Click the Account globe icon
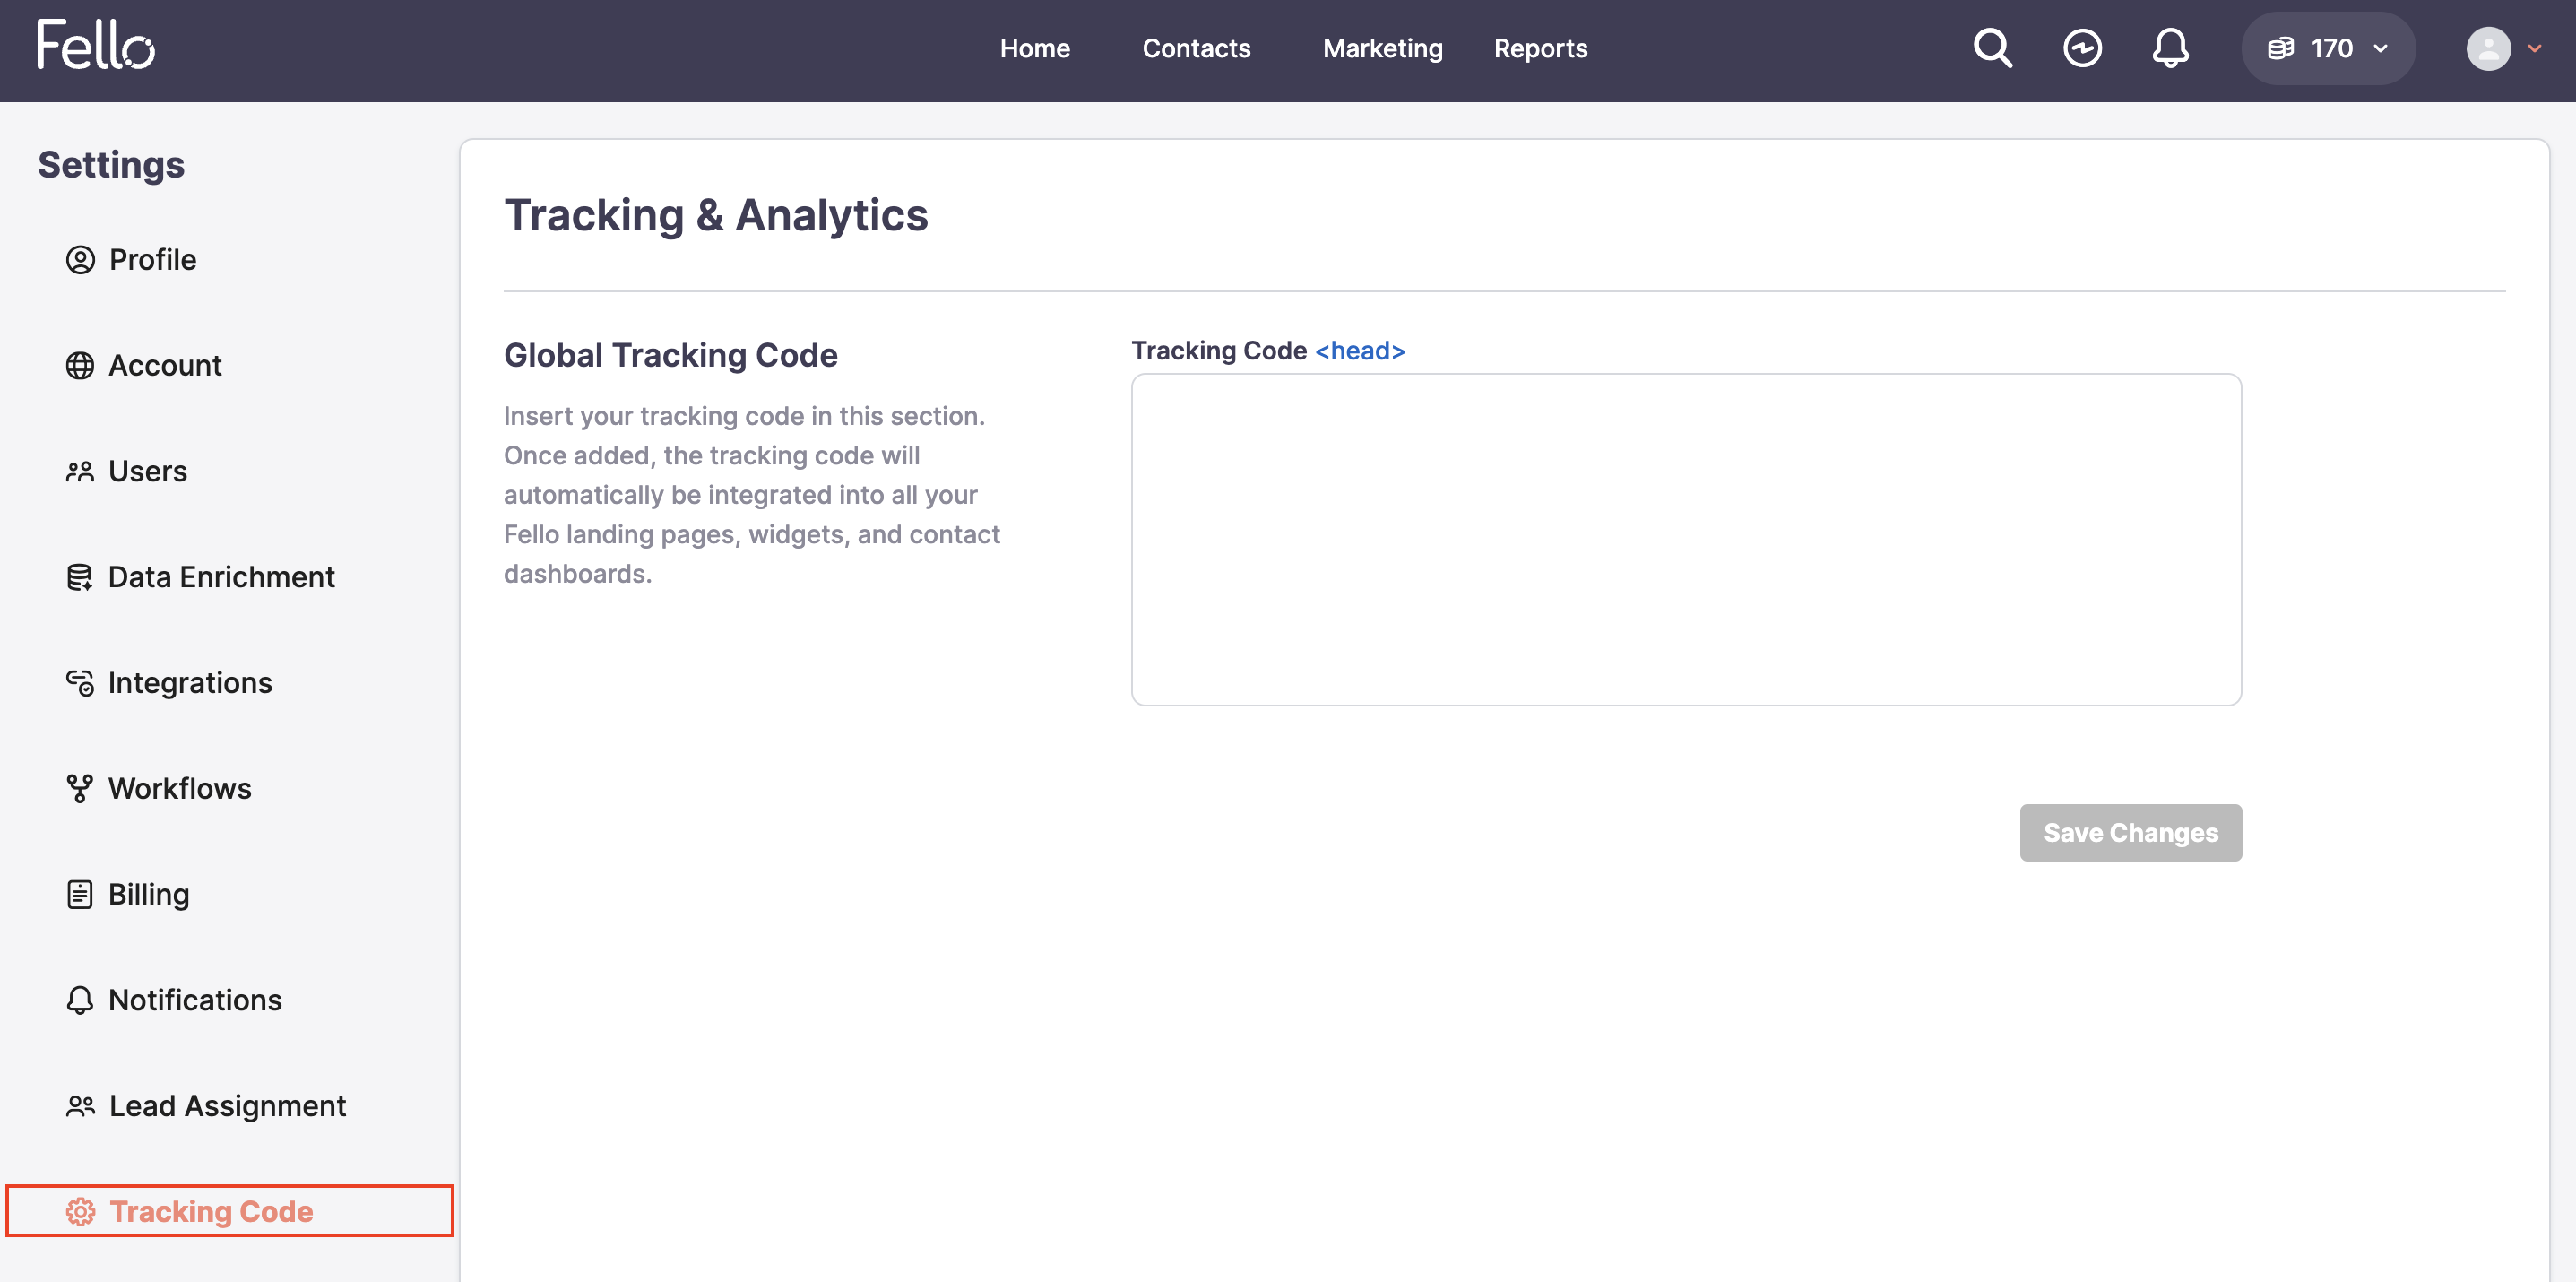This screenshot has width=2576, height=1282. tap(80, 366)
